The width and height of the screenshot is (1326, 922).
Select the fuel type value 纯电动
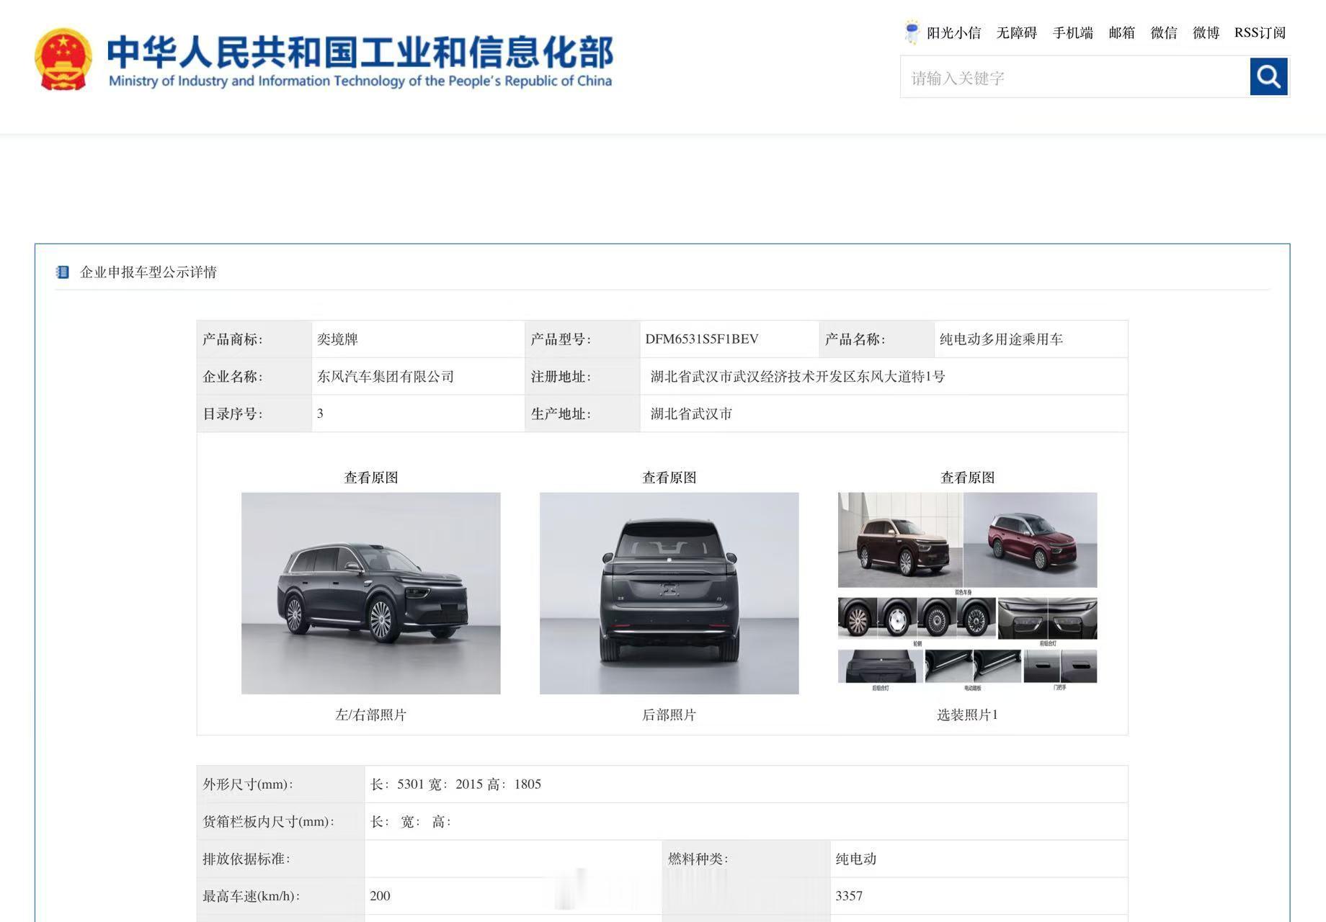855,859
